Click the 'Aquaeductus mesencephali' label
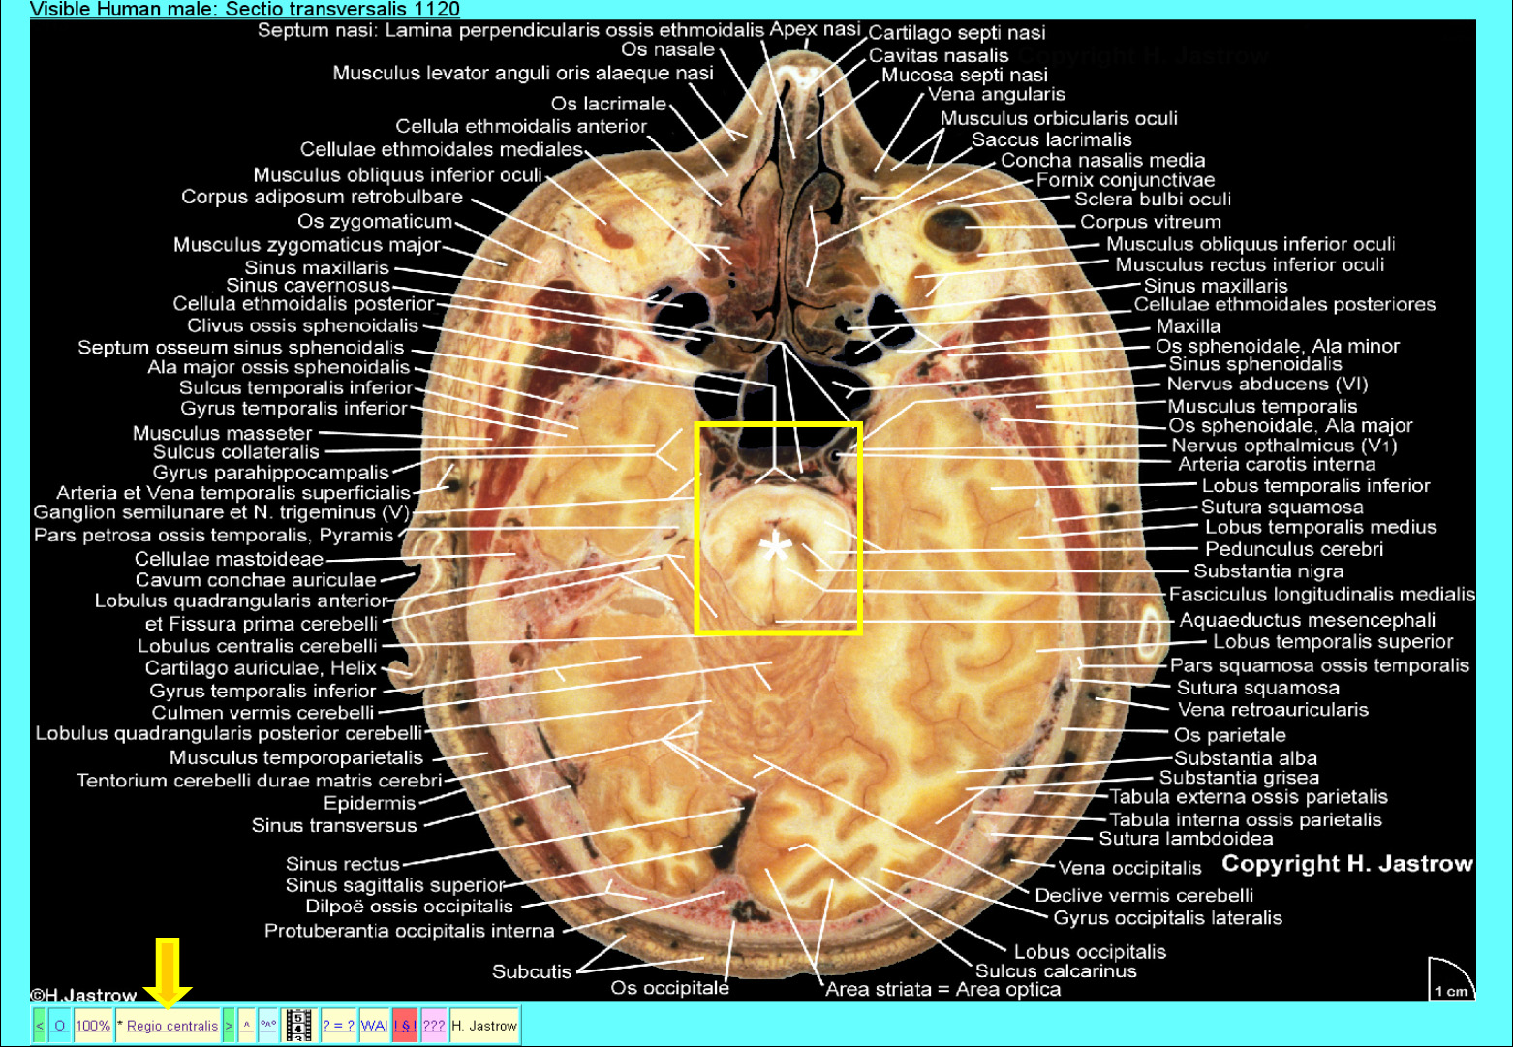Image resolution: width=1513 pixels, height=1047 pixels. [x=1307, y=620]
